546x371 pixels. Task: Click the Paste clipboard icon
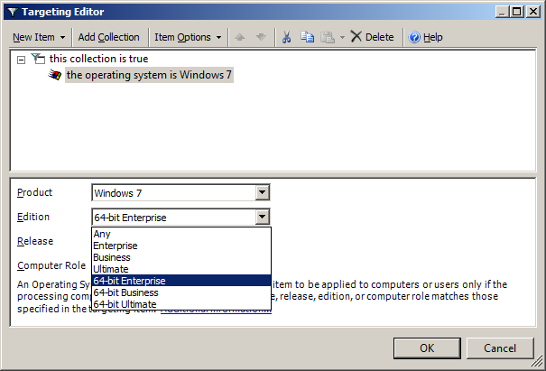327,37
